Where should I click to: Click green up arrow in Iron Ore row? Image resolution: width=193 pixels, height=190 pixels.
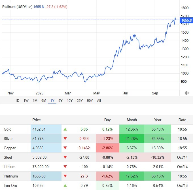(x=65, y=185)
